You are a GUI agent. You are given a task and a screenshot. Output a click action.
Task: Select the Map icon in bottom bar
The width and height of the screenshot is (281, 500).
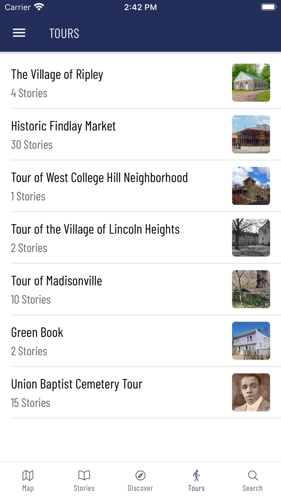click(28, 480)
